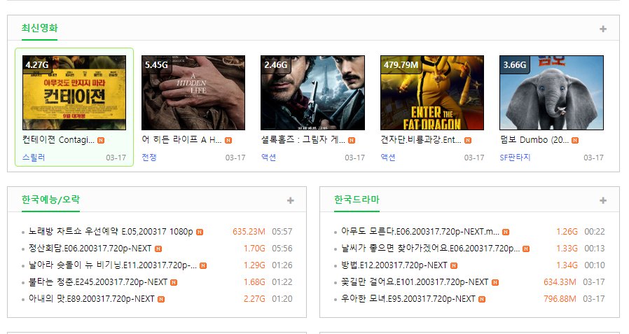Select the 스릴러 genre link
This screenshot has height=334, width=629.
pos(34,158)
